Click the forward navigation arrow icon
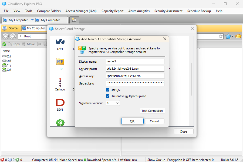This screenshot has height=162, width=243. click(13, 36)
